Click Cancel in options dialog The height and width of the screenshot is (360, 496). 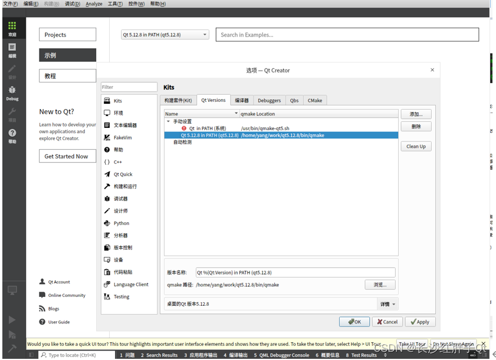[387, 322]
